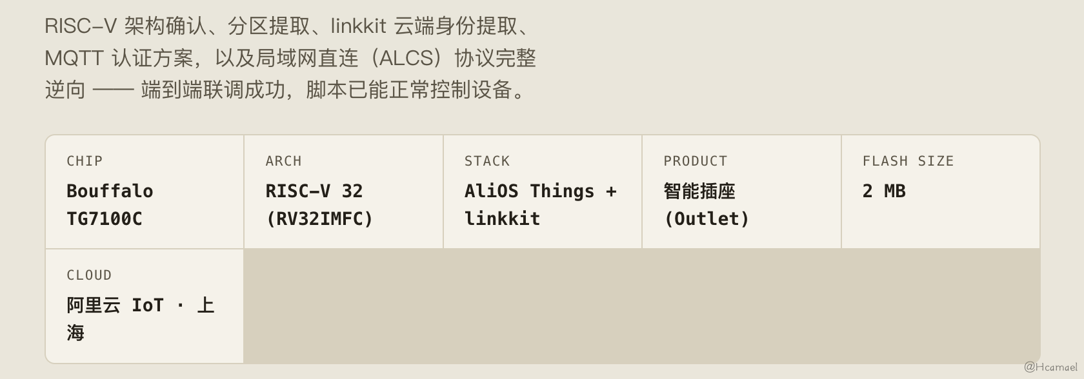
Task: Click the STACK label
Action: tap(487, 161)
